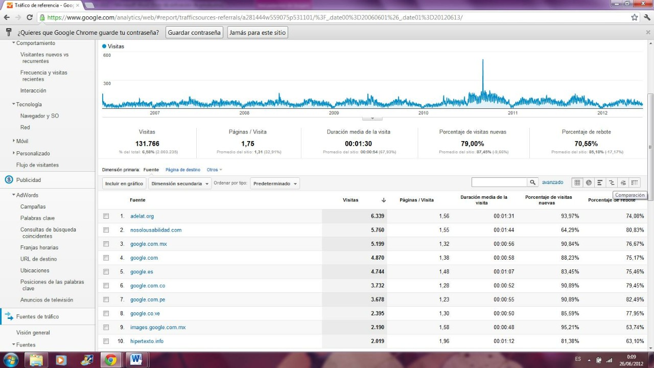Open the Predeterminado sort type dropdown
This screenshot has height=368, width=654.
tap(275, 183)
